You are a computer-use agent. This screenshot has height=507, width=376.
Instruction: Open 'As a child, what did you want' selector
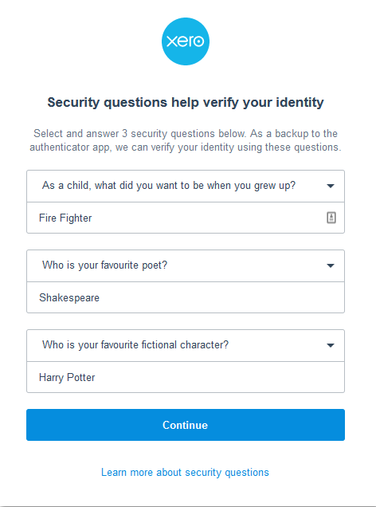tap(186, 187)
